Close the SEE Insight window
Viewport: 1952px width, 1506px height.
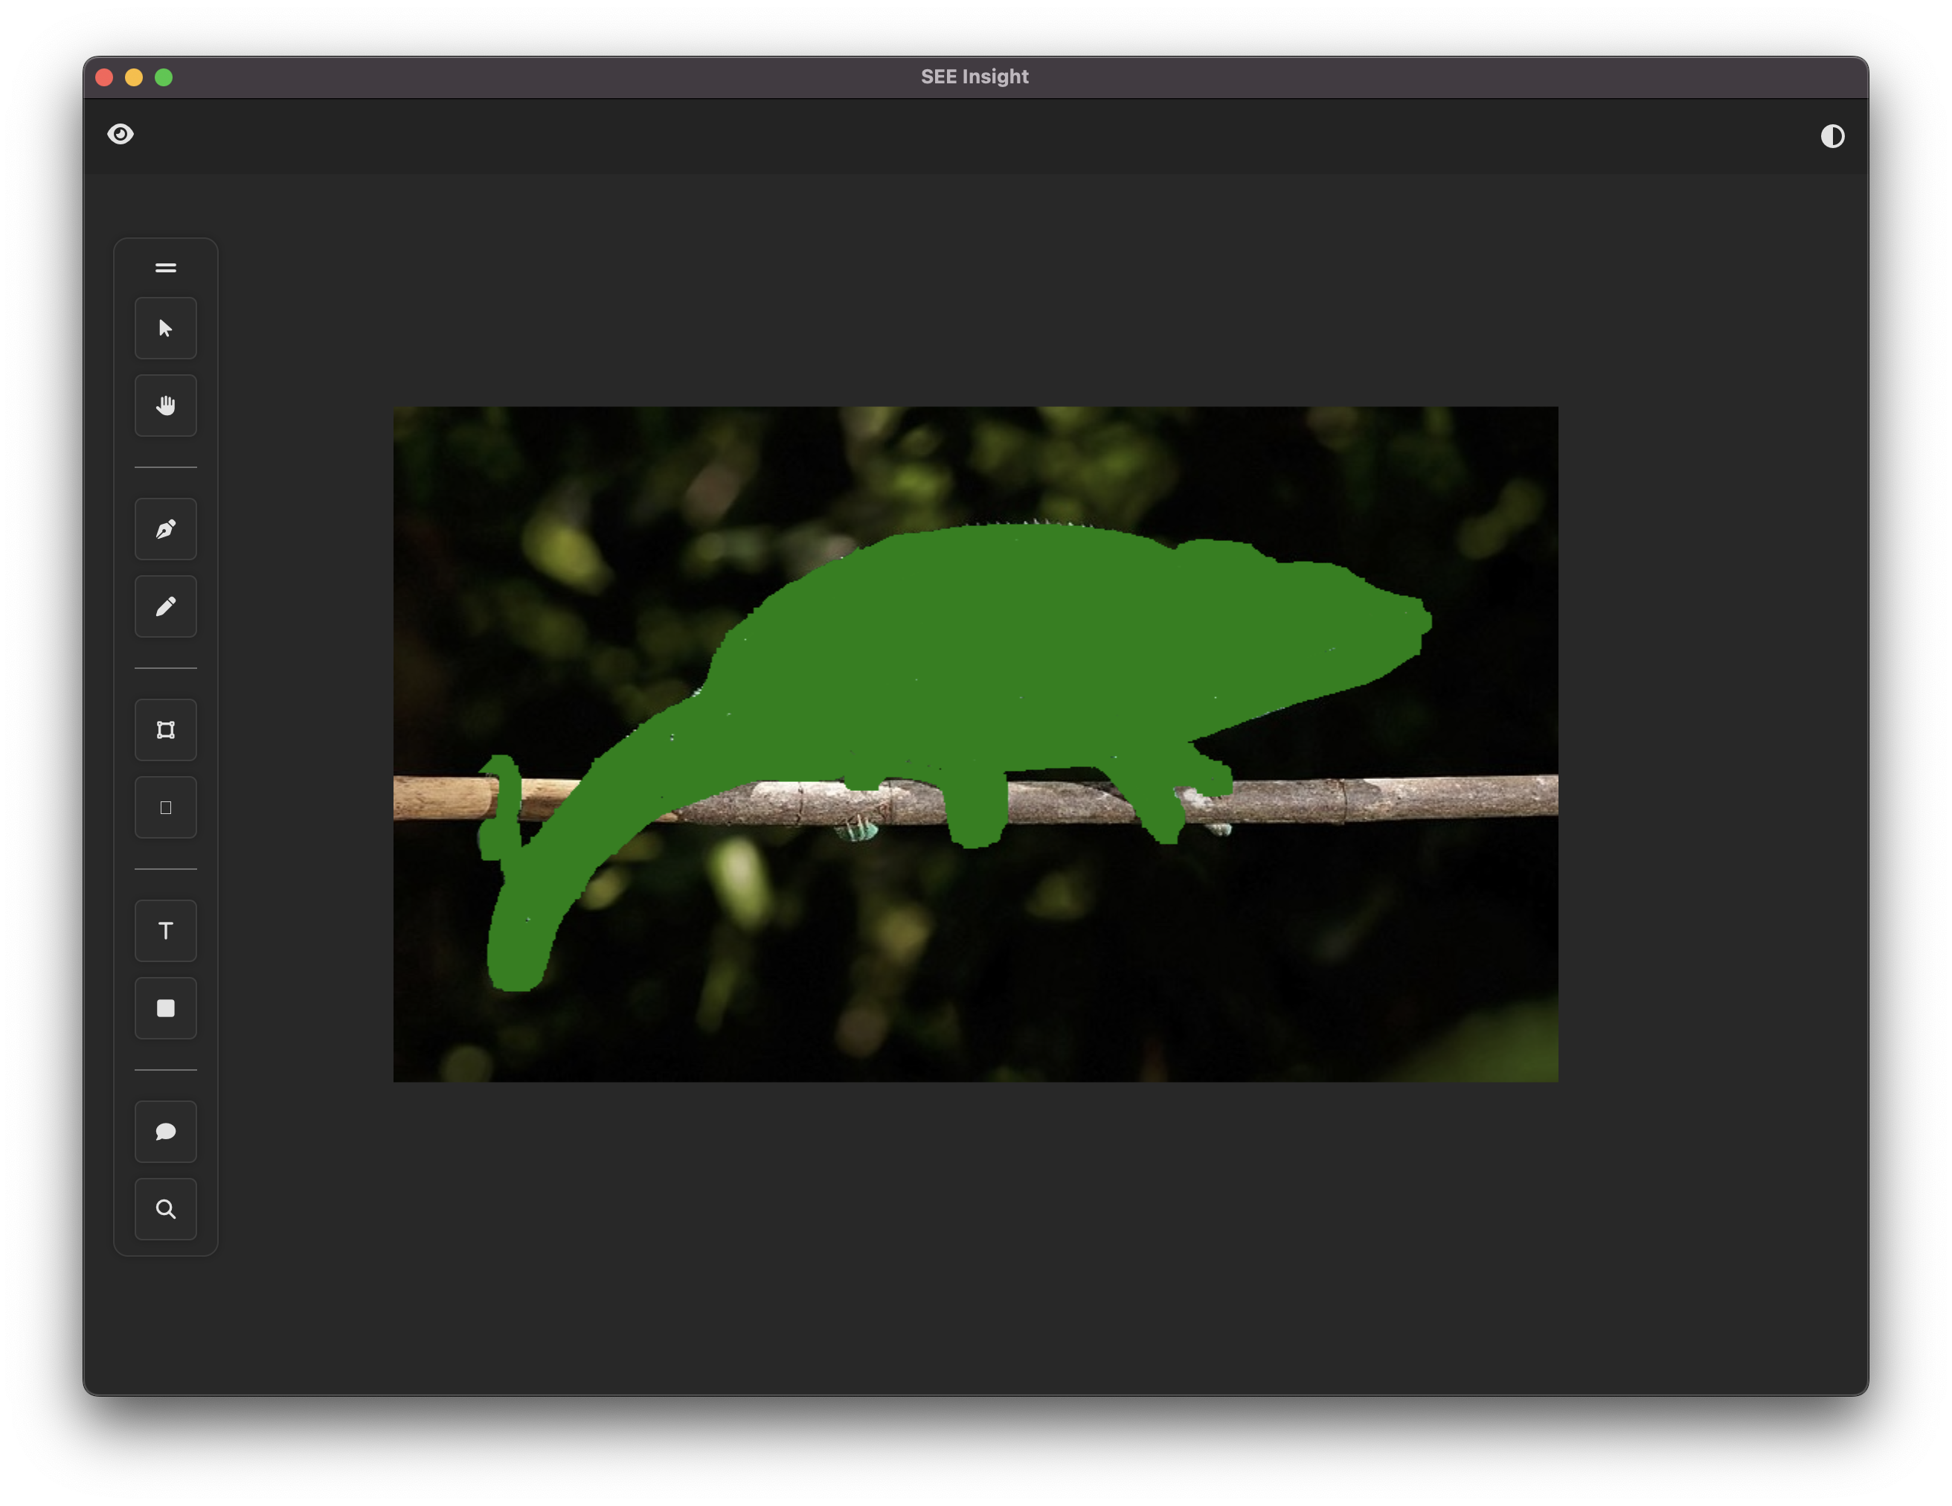pyautogui.click(x=105, y=78)
